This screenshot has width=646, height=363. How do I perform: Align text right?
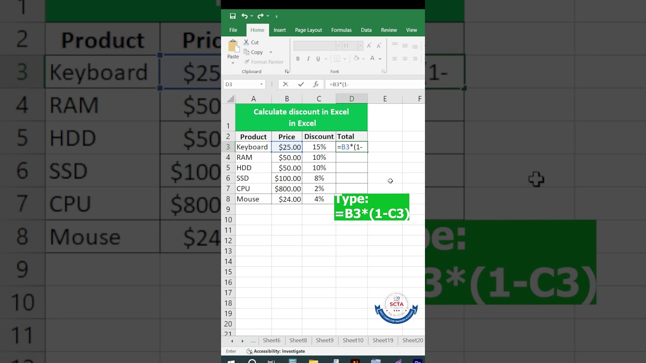tap(415, 58)
